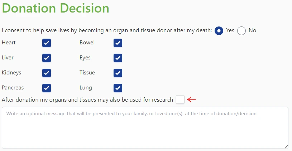Enable the research use checkbox
Screen dimensions: 292x151
coord(180,99)
